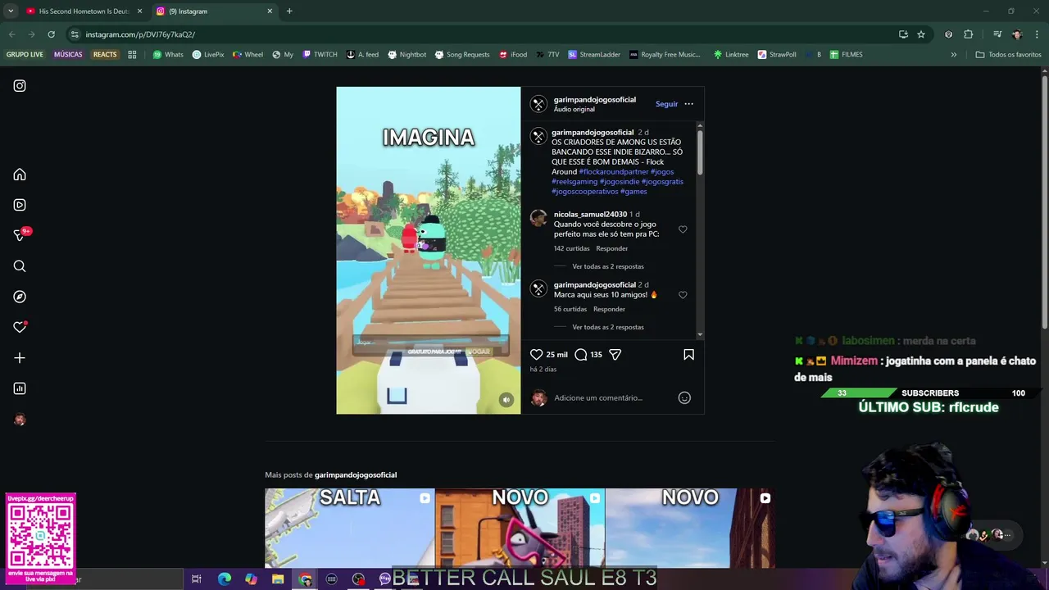Screen dimensions: 1049x590
Task: Open emoji picker in comment box
Action: (684, 398)
